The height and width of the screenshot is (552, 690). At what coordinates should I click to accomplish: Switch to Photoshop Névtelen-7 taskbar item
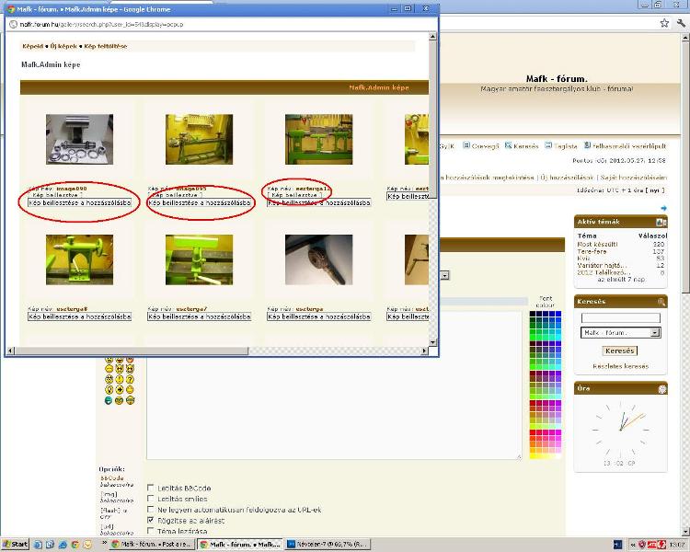pyautogui.click(x=328, y=545)
